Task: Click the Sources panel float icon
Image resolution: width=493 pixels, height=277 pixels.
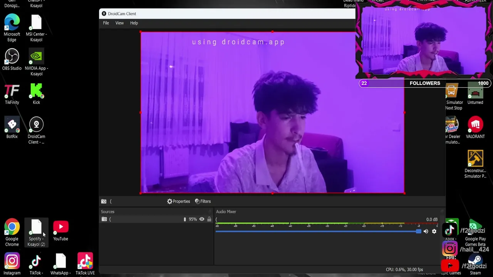Action: pyautogui.click(x=210, y=212)
